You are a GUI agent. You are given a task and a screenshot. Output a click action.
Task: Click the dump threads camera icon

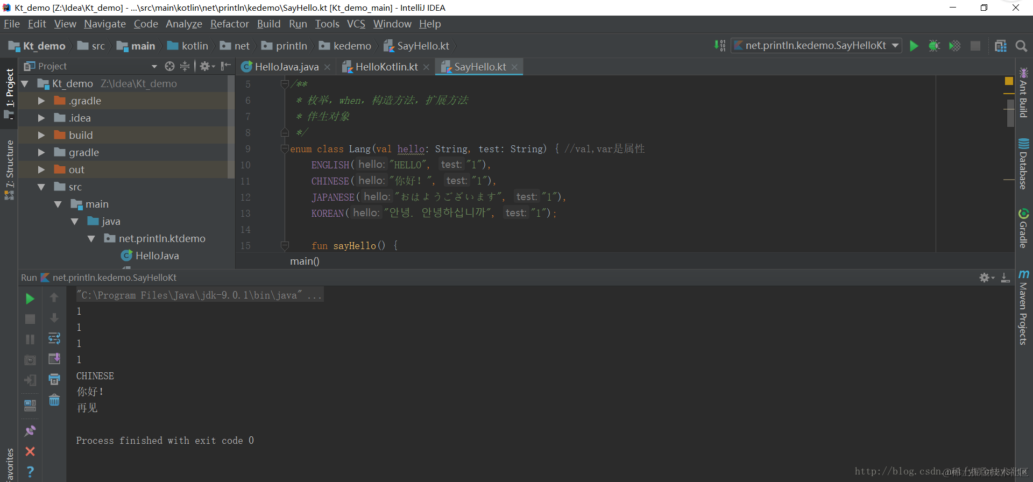[30, 360]
